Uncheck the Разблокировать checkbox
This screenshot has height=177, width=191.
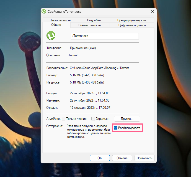tap(115, 128)
